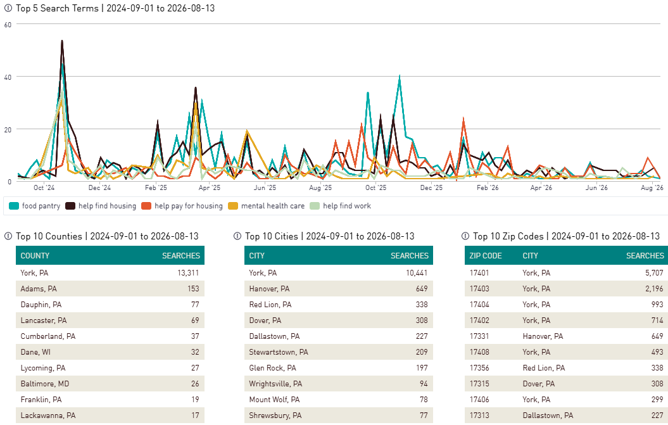Select zip code 17331 row
The image size is (668, 425).
tap(566, 336)
